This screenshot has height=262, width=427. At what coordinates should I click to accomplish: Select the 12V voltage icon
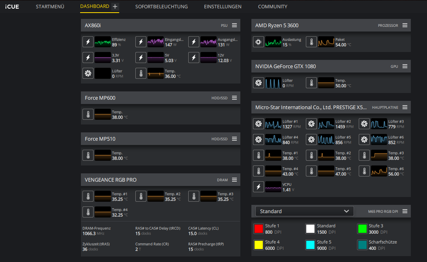[194, 58]
